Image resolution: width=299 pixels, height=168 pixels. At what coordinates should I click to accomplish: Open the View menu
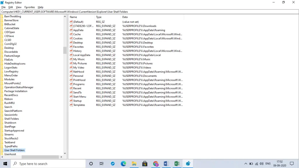coord(18,7)
